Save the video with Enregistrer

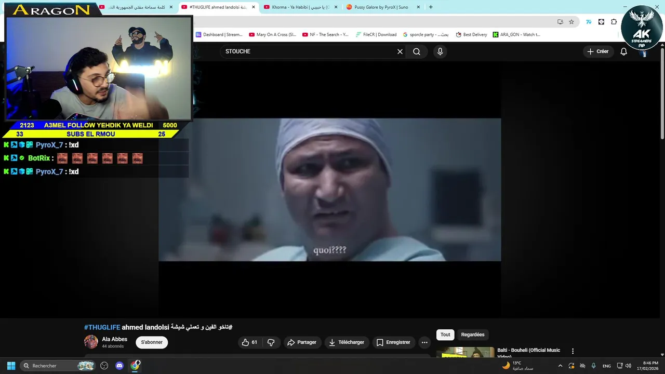393,342
